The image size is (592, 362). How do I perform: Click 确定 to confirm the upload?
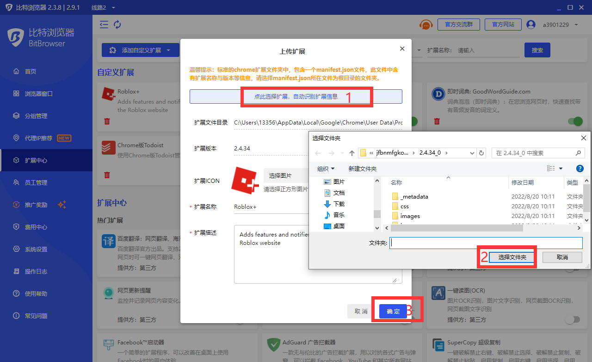point(393,312)
